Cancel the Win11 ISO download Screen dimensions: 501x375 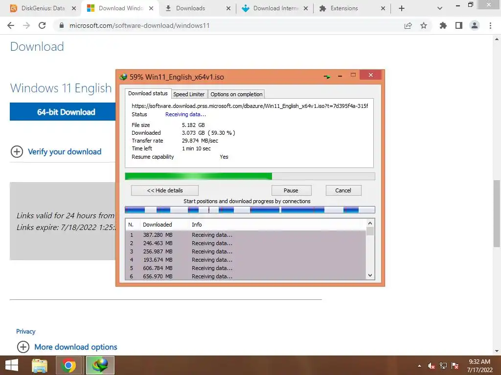point(343,190)
